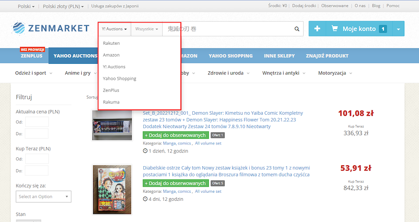Add Diabelskie ostrze item to obserwowane
The width and height of the screenshot is (419, 222).
pyautogui.click(x=176, y=183)
